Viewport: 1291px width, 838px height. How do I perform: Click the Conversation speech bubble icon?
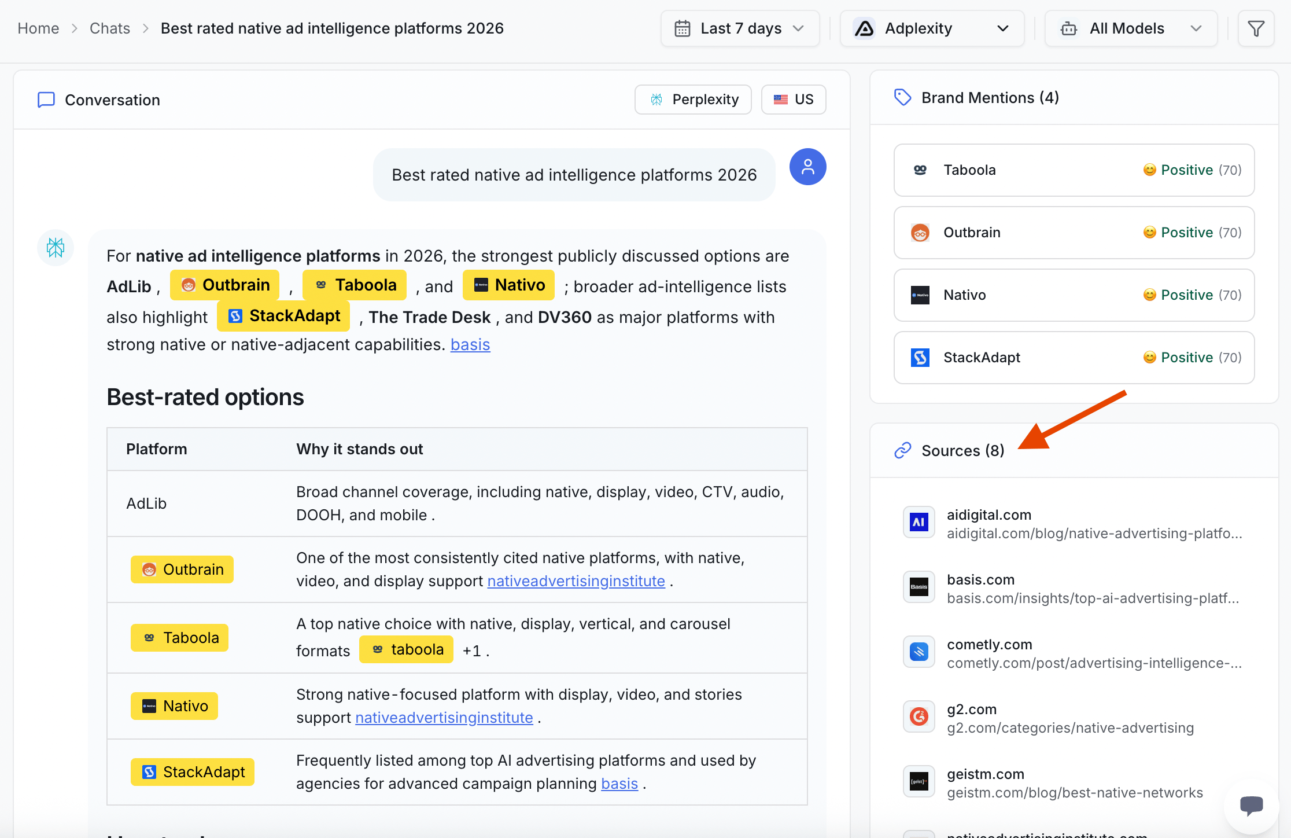[x=46, y=100]
